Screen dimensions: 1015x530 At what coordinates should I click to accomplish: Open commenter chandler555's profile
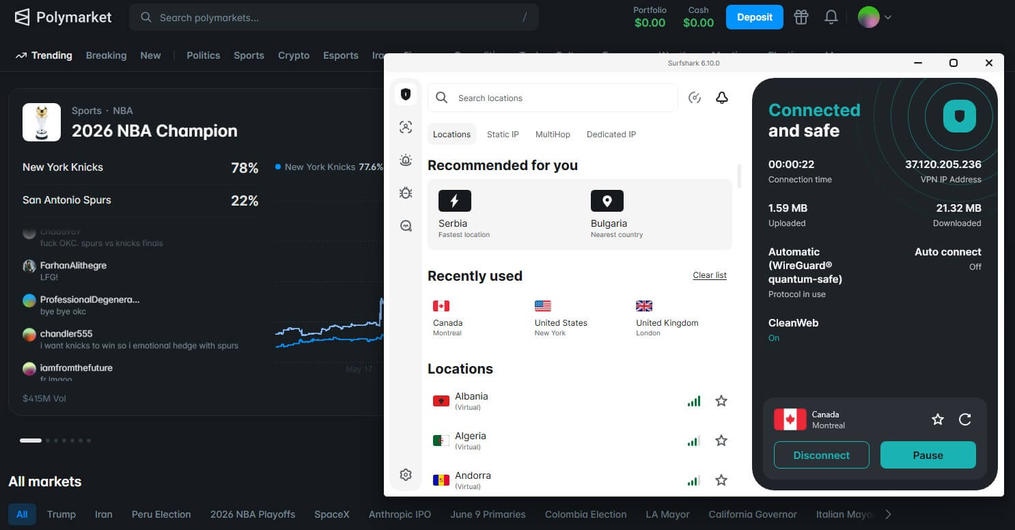click(66, 333)
